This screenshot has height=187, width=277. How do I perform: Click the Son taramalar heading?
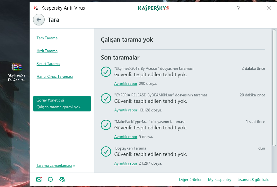tap(120, 57)
